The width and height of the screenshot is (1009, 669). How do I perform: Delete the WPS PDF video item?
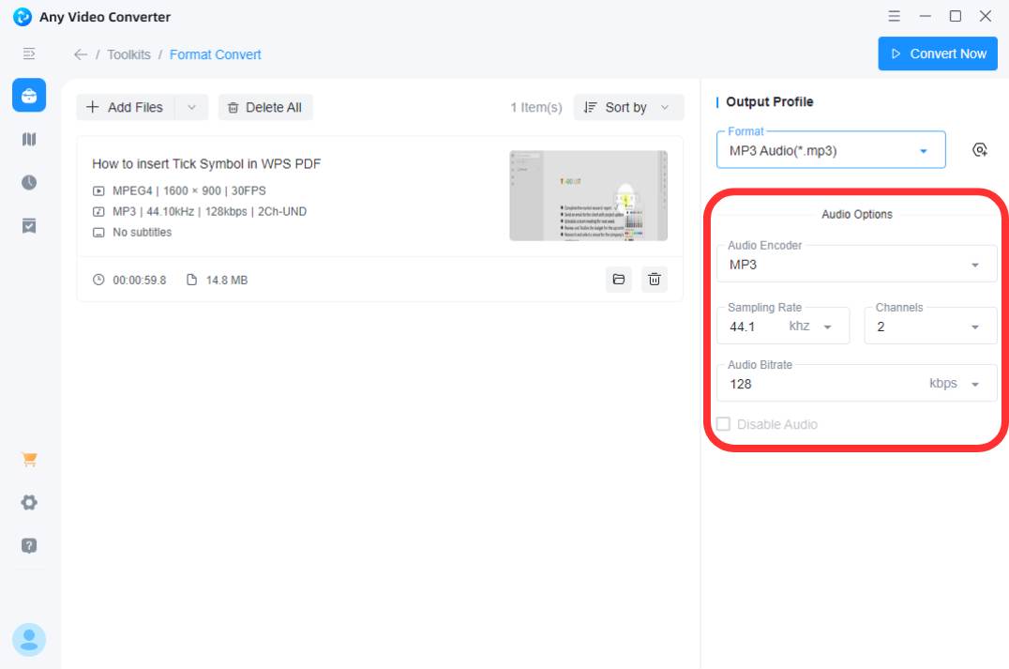[x=654, y=280]
